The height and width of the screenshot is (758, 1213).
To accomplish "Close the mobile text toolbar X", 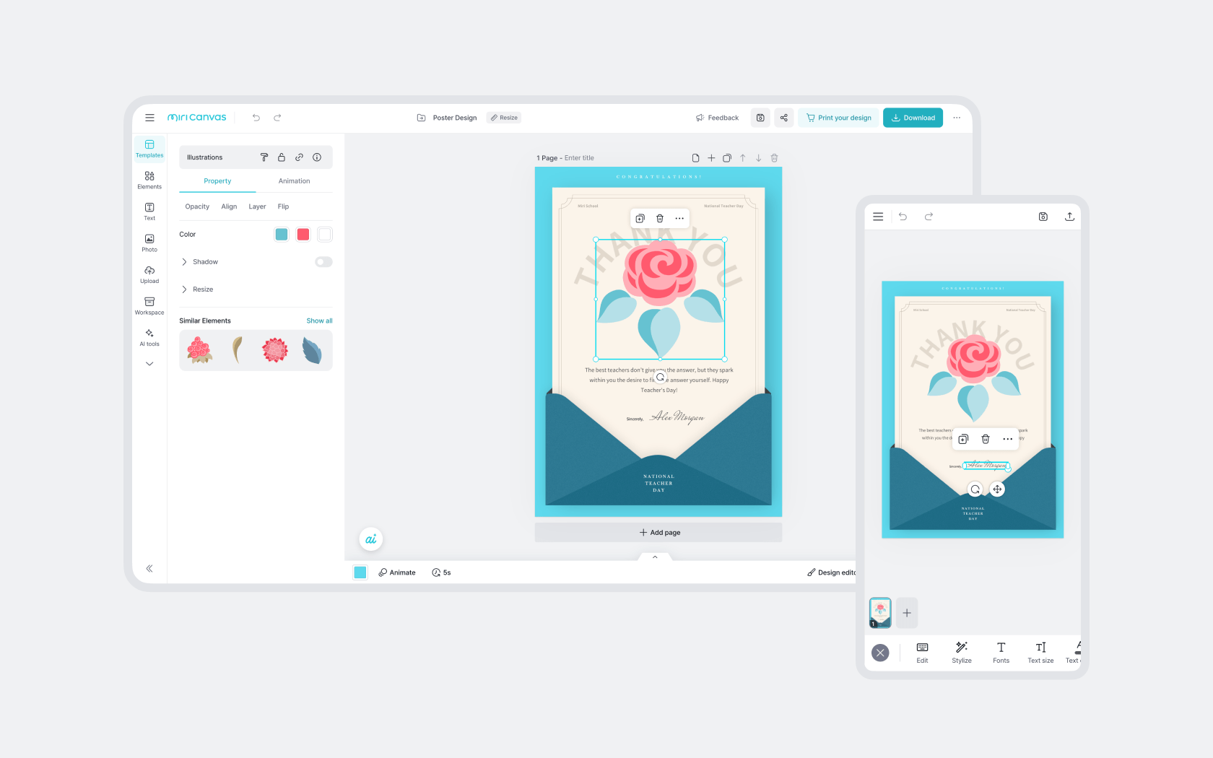I will (x=880, y=653).
